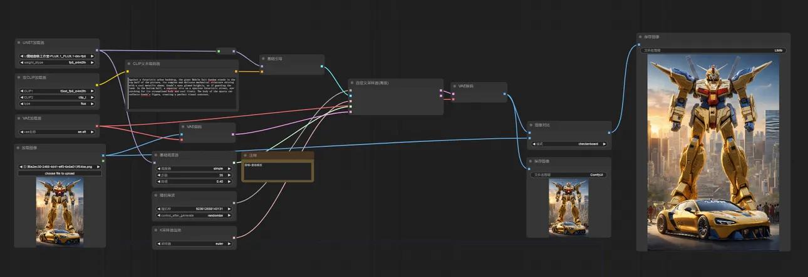This screenshot has width=808, height=277.
Task: Open the CLIP2 clip_l combo
Action: tap(58, 98)
